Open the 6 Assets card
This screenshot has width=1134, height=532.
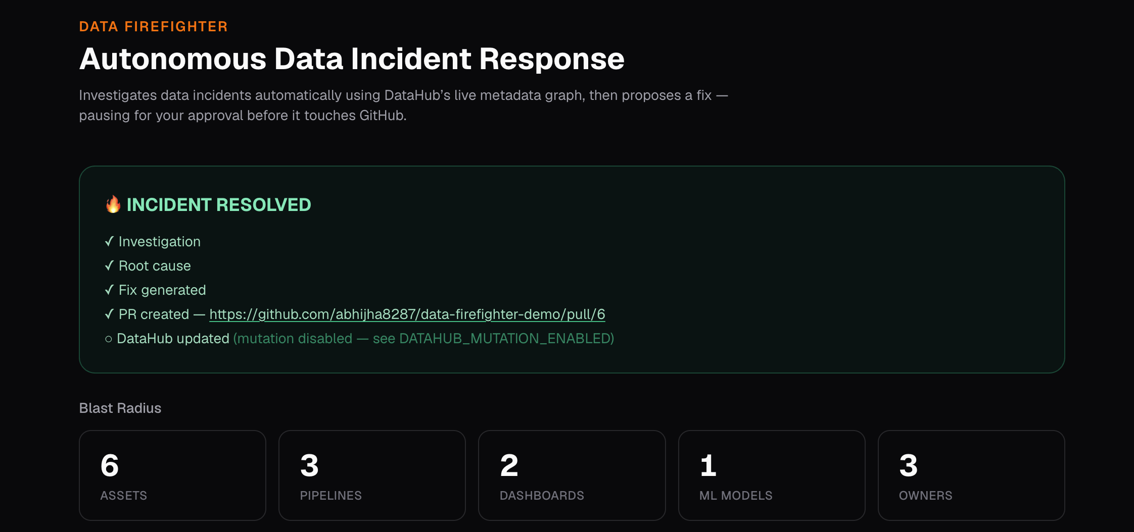point(172,475)
